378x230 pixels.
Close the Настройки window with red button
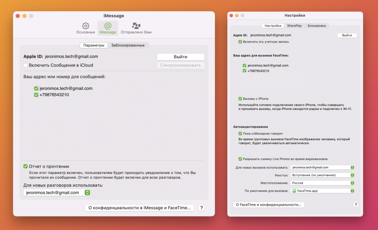(x=231, y=15)
